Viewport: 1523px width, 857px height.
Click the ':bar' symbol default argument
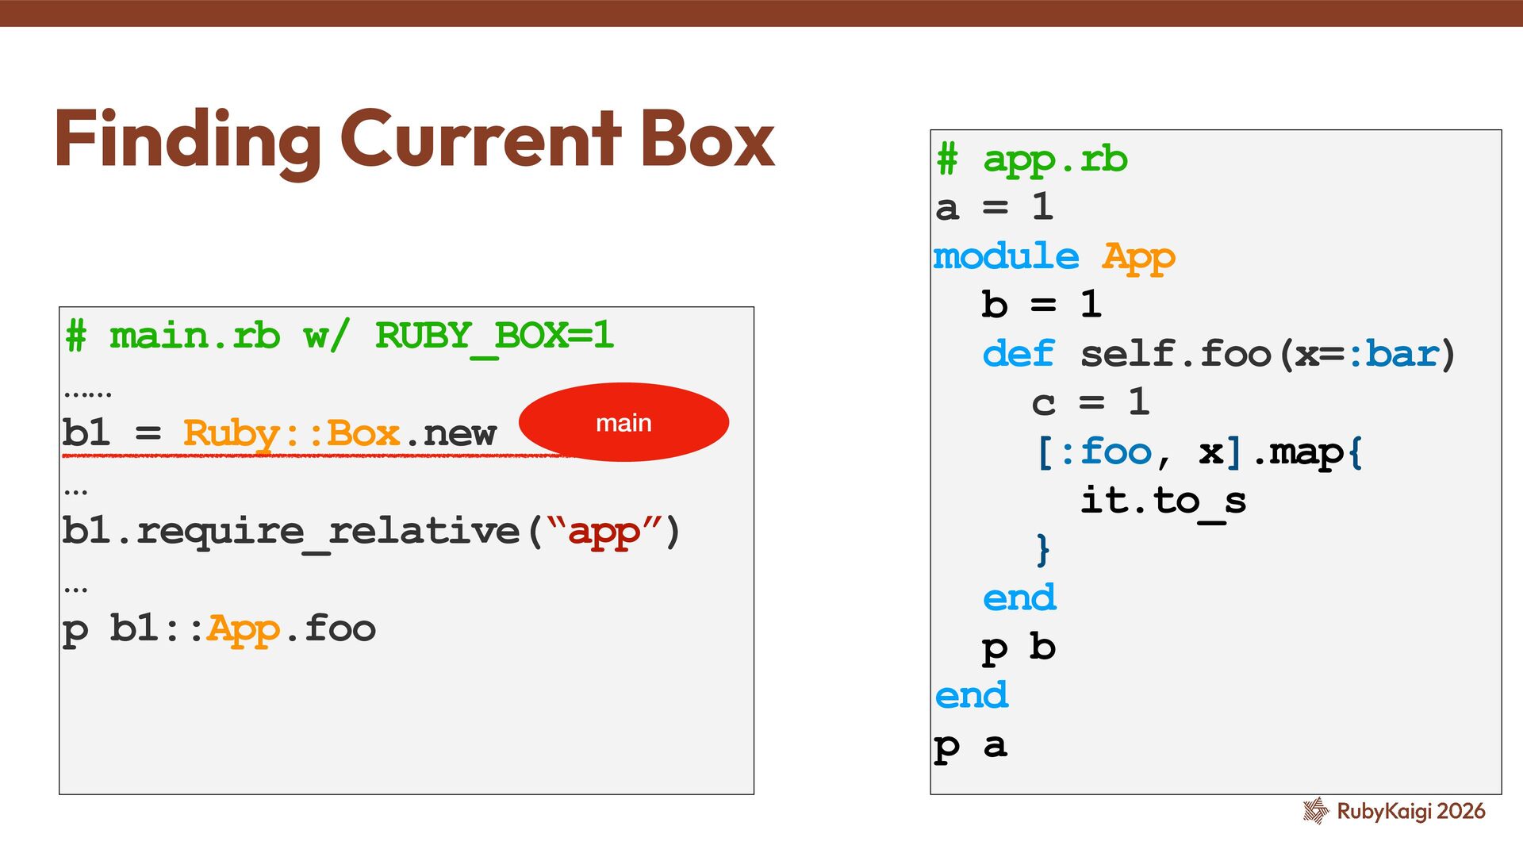click(x=1394, y=354)
